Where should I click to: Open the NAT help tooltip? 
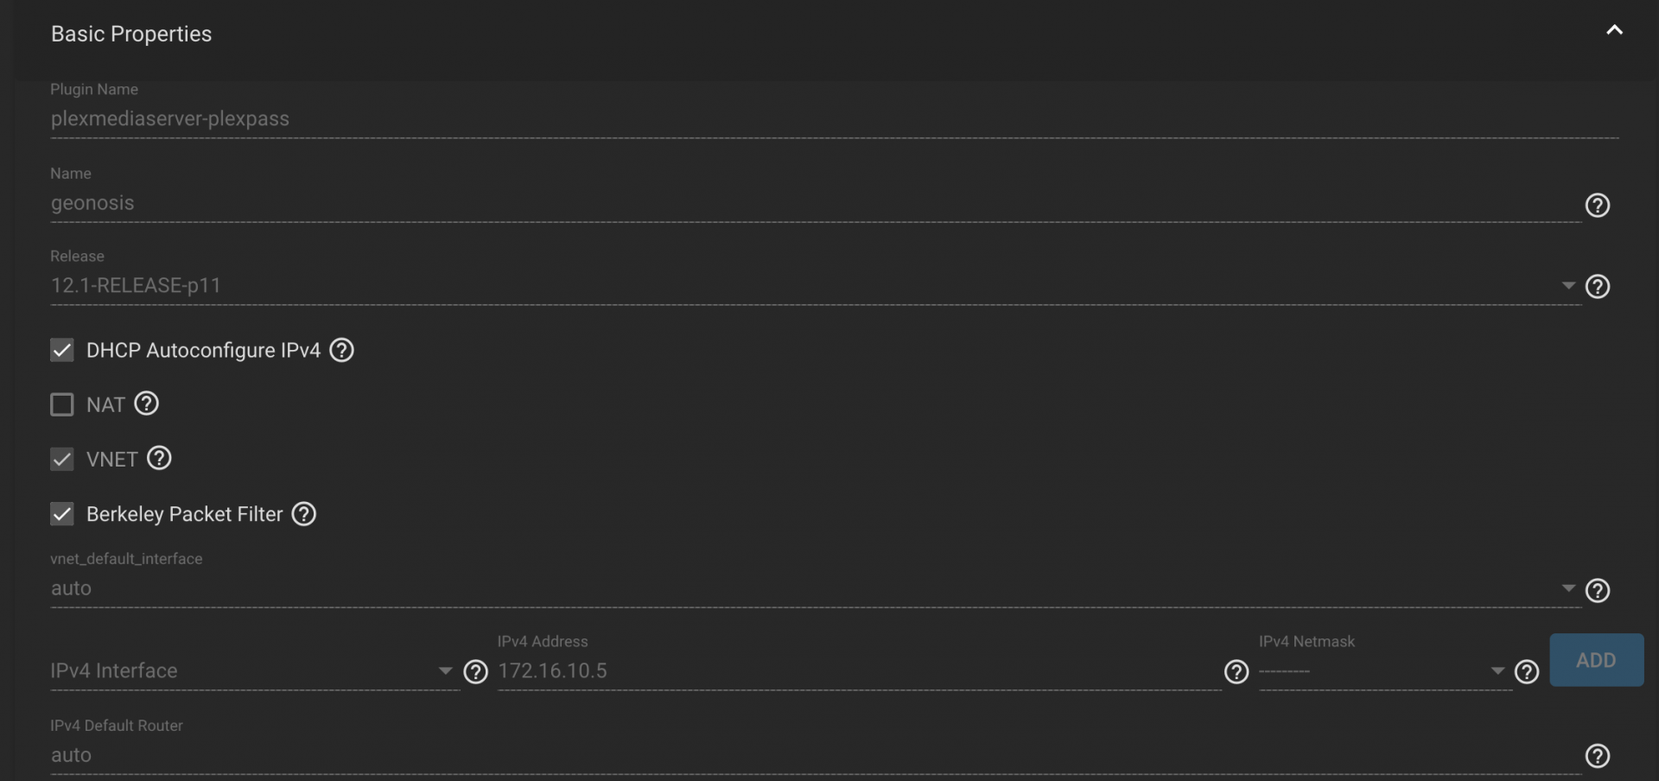pyautogui.click(x=146, y=403)
